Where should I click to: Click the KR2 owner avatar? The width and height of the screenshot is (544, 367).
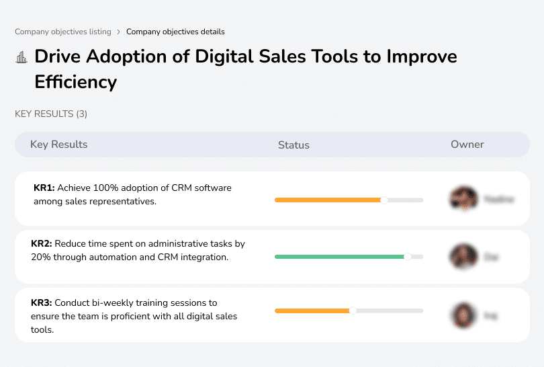463,256
